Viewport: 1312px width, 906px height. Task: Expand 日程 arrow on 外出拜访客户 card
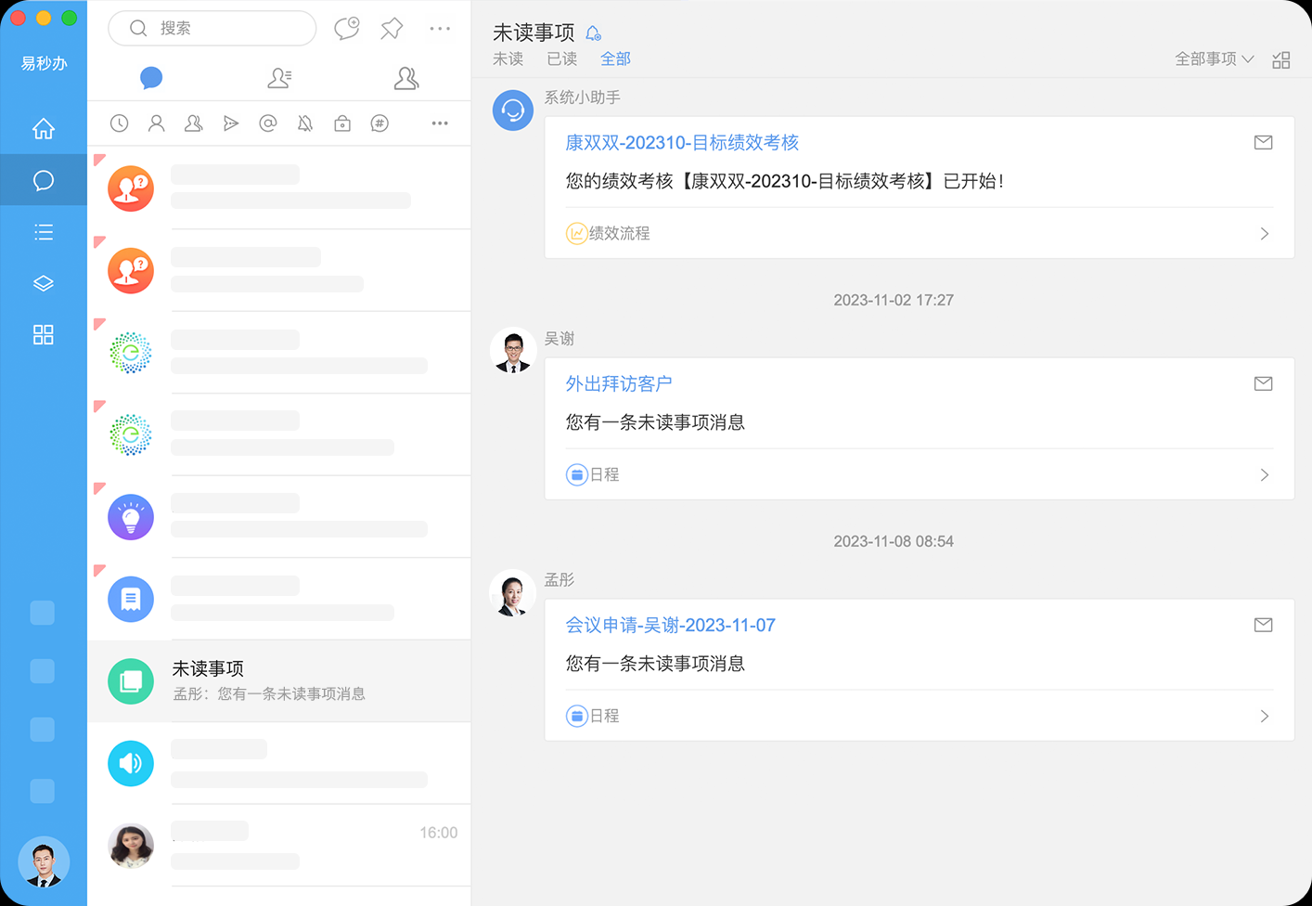click(x=1265, y=475)
